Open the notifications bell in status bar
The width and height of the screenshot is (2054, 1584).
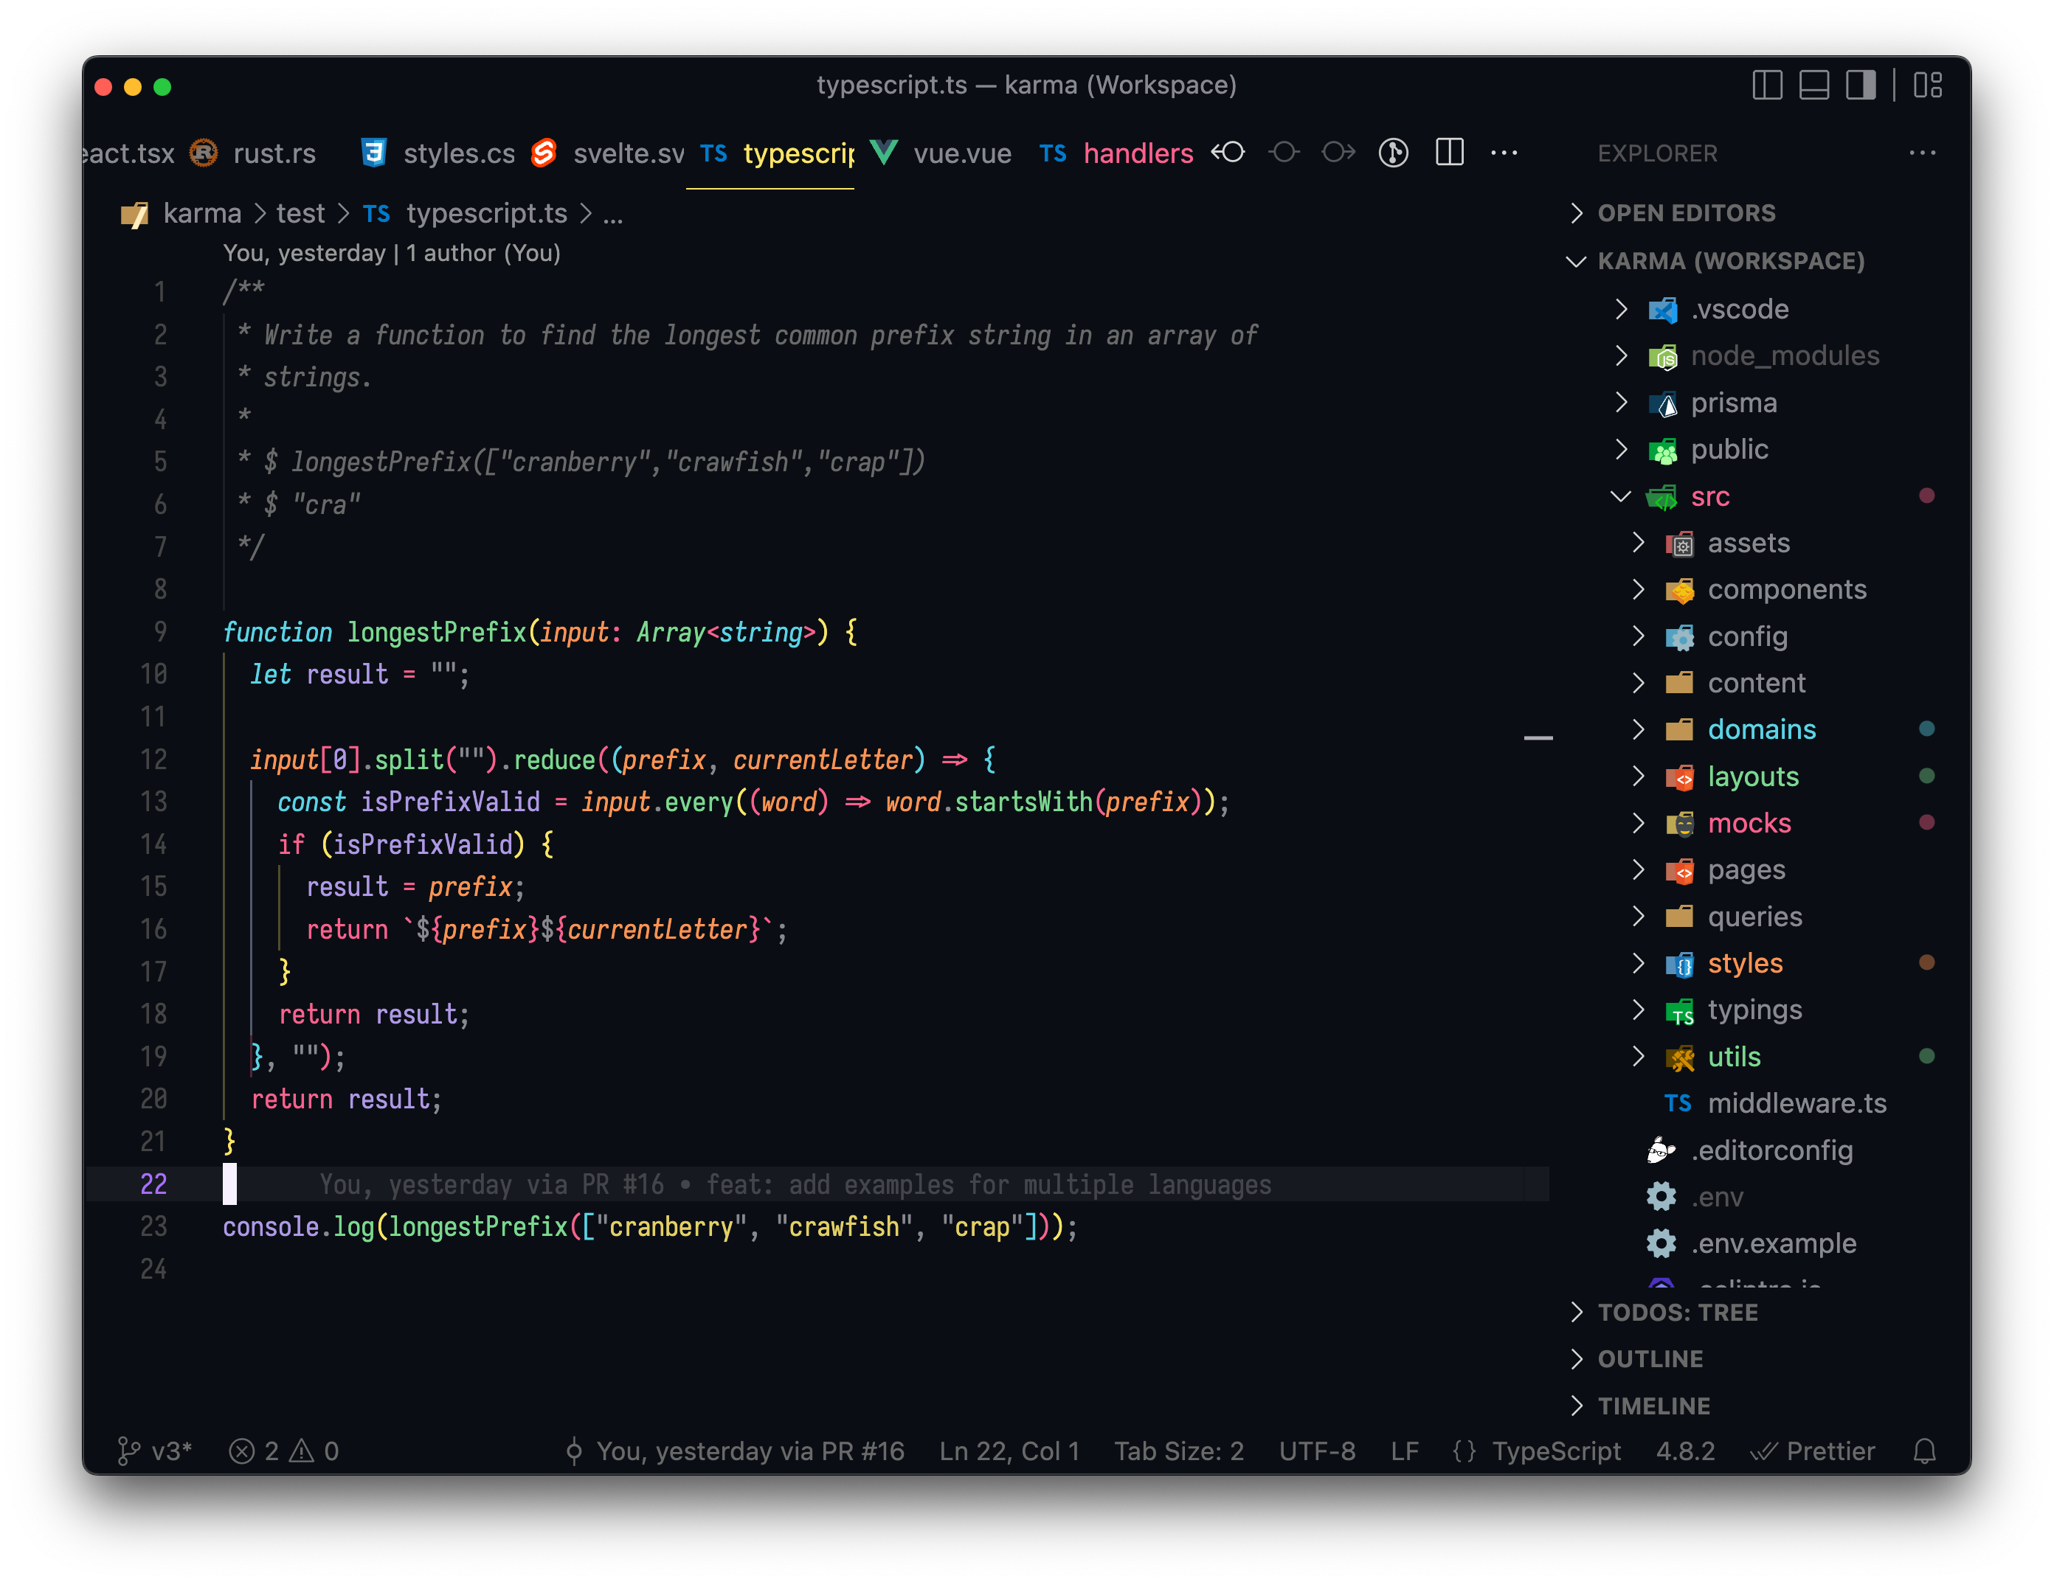point(1923,1451)
